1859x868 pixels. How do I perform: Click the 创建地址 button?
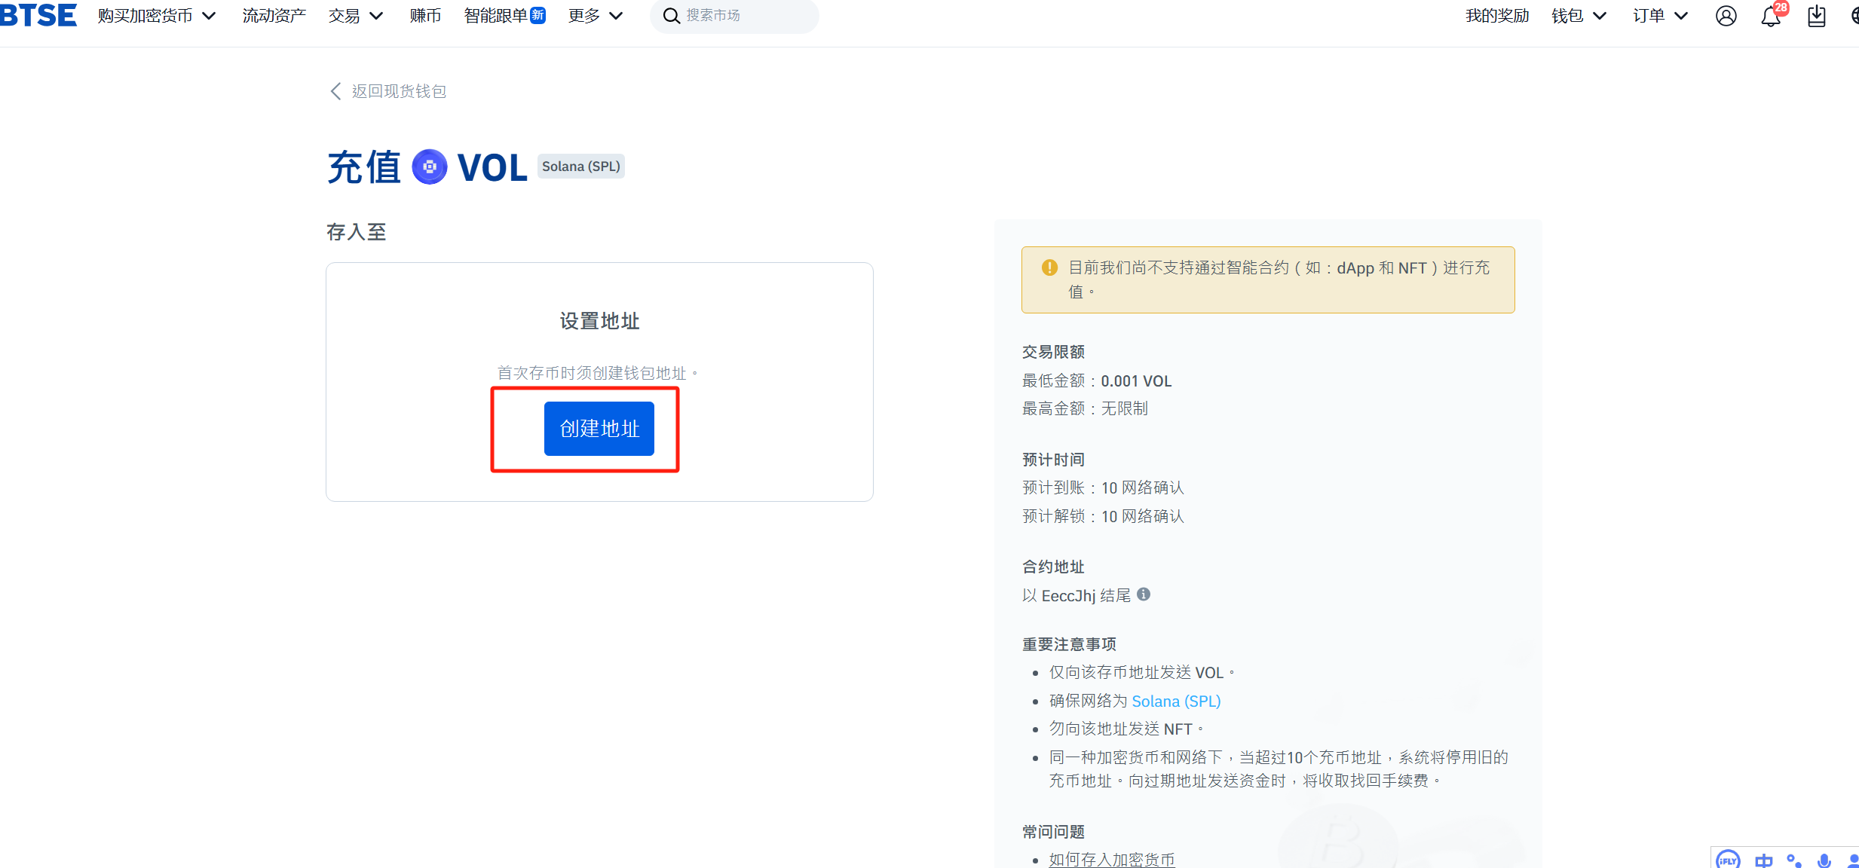click(x=599, y=429)
